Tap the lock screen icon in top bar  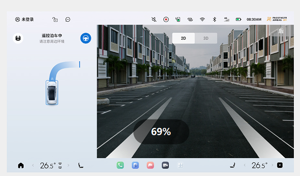pos(55,19)
